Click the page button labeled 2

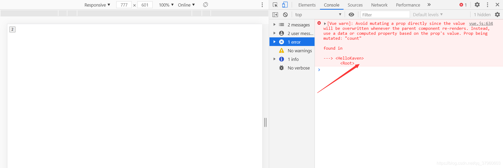tap(12, 29)
